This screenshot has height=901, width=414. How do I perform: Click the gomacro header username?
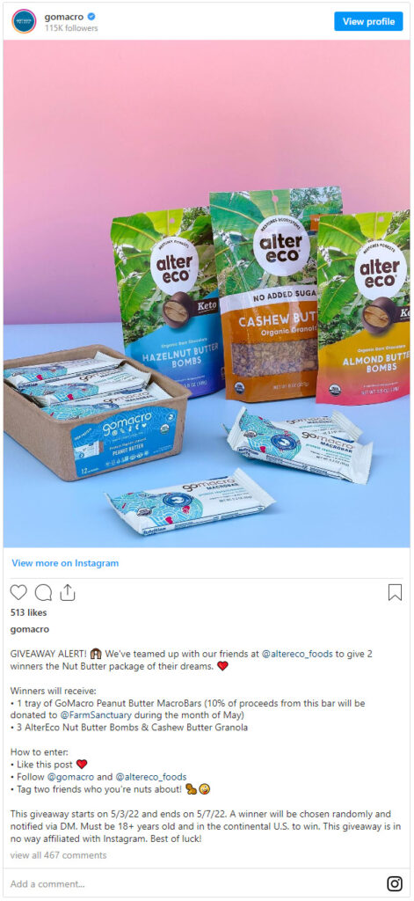click(62, 17)
